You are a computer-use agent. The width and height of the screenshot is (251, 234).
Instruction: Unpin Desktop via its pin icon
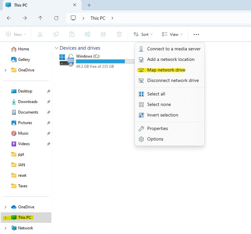[x=48, y=91]
